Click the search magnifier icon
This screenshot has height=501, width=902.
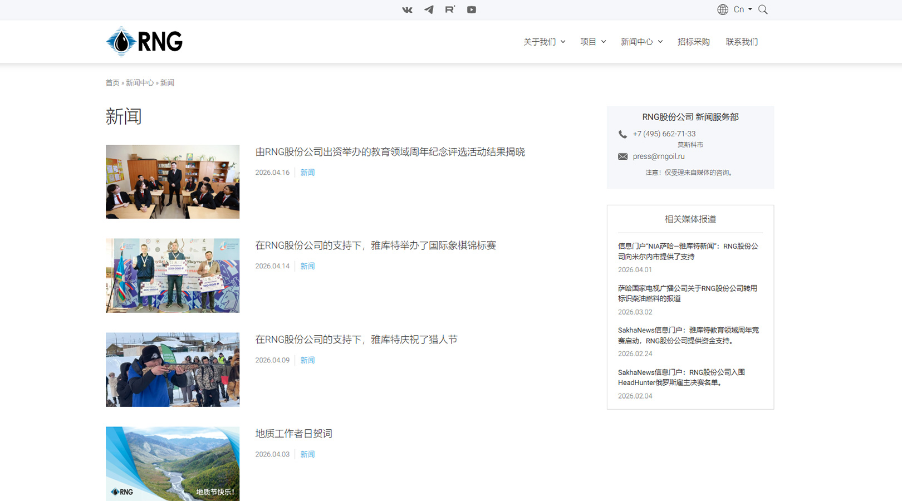coord(763,9)
